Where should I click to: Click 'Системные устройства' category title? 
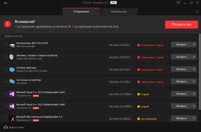click(x=29, y=80)
